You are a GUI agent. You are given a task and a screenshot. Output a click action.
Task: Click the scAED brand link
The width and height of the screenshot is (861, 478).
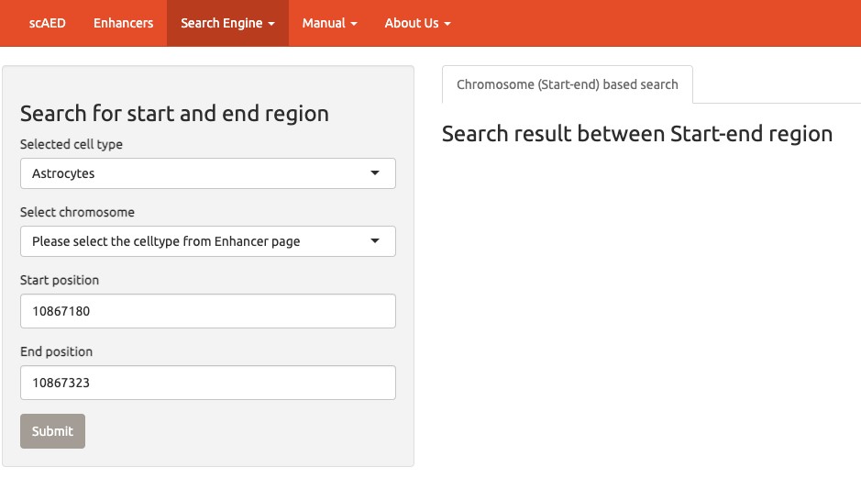(47, 23)
